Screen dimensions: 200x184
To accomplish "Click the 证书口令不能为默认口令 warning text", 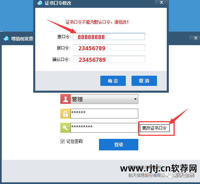I will point(97,22).
